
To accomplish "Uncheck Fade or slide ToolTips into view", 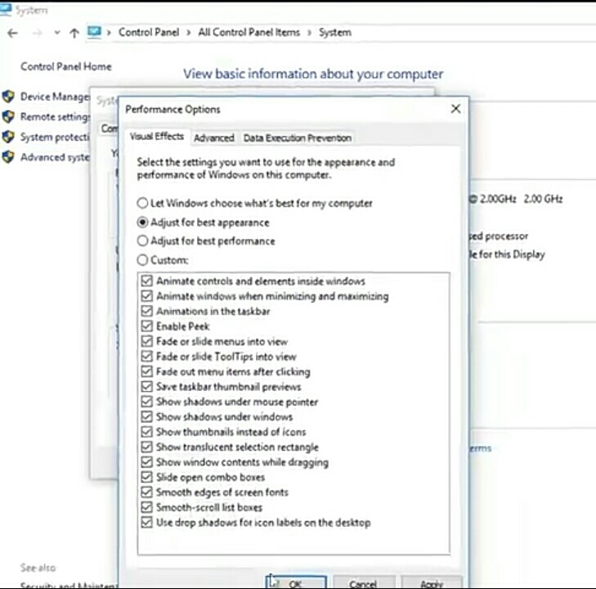I will (146, 357).
